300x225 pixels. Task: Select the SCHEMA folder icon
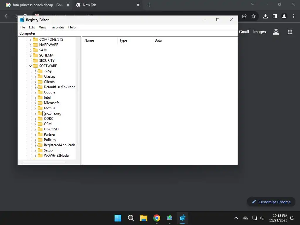[x=35, y=55]
